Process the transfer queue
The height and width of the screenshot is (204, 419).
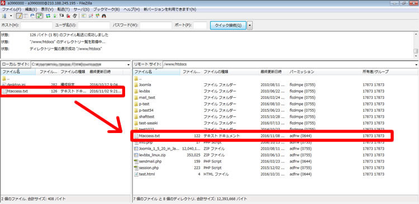tap(55, 16)
